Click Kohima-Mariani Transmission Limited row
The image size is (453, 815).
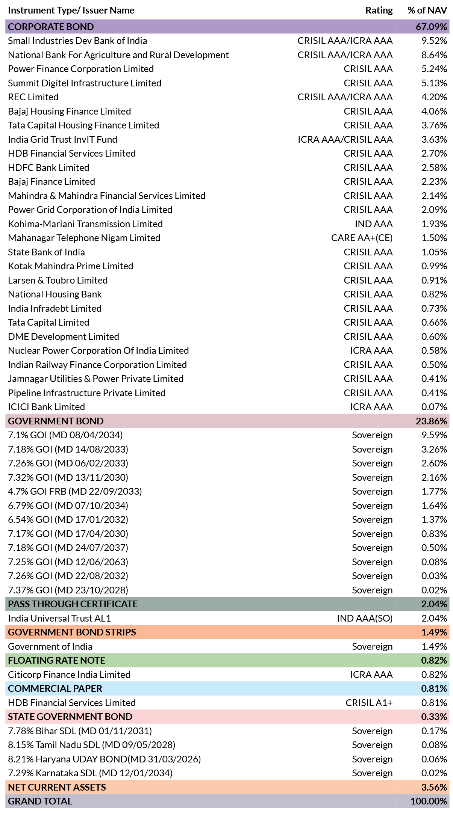click(227, 224)
